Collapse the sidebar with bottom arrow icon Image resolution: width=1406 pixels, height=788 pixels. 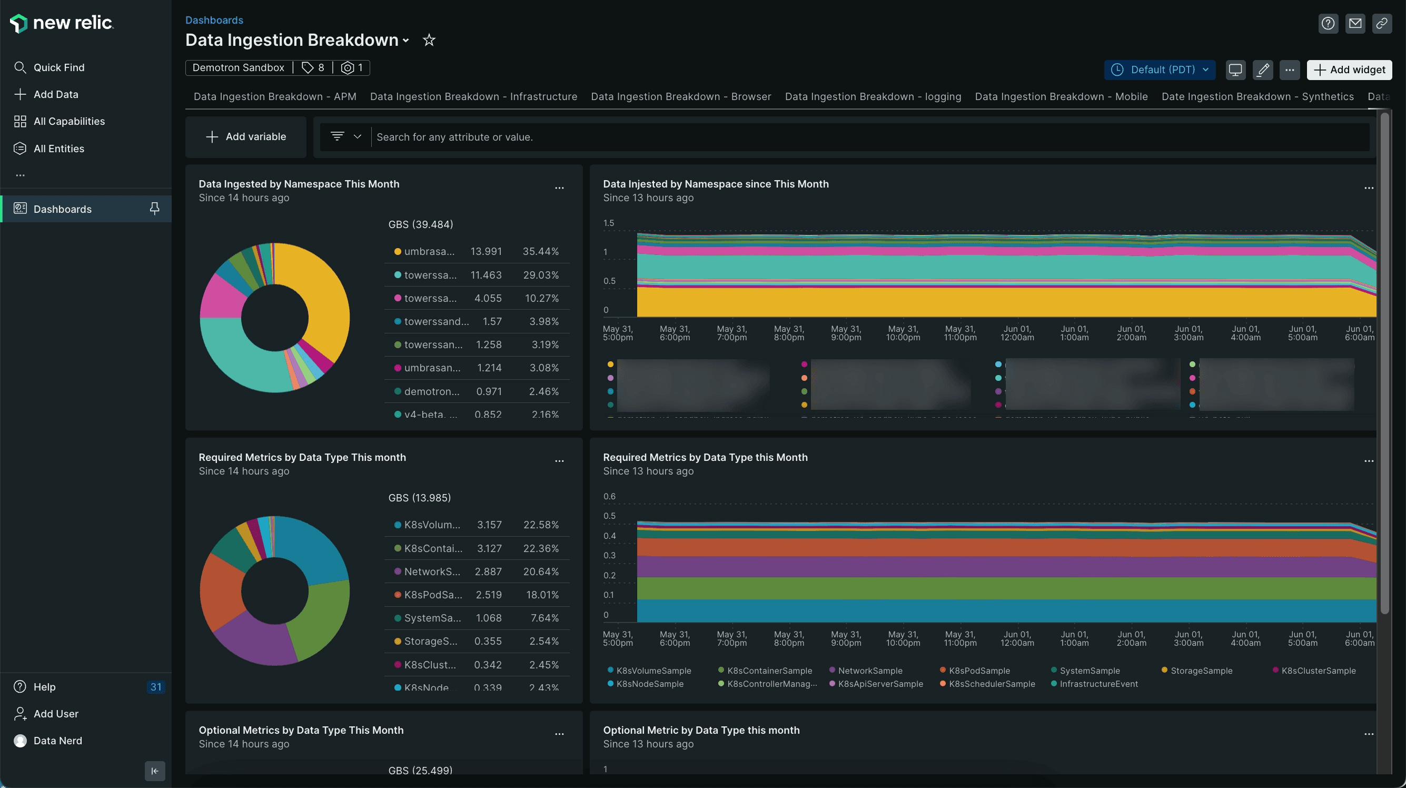point(154,771)
